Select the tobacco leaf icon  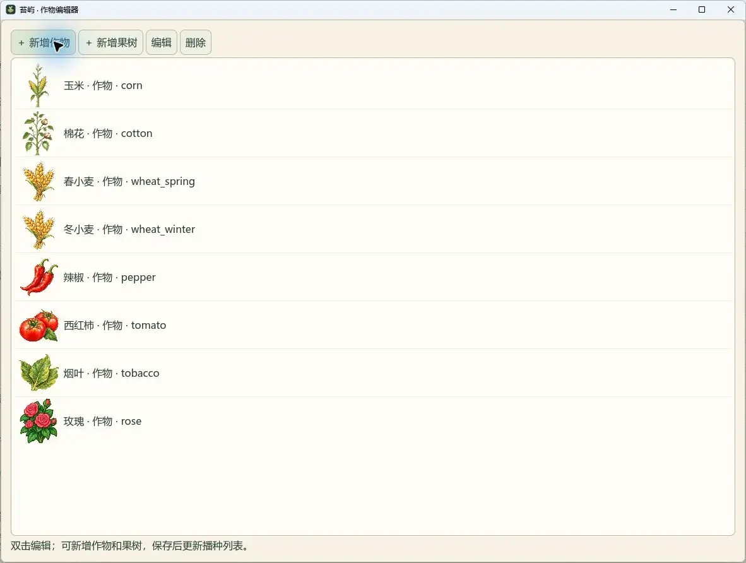(39, 373)
